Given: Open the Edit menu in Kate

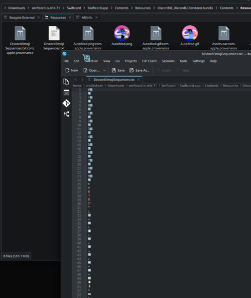Looking at the screenshot, I should coord(76,61).
